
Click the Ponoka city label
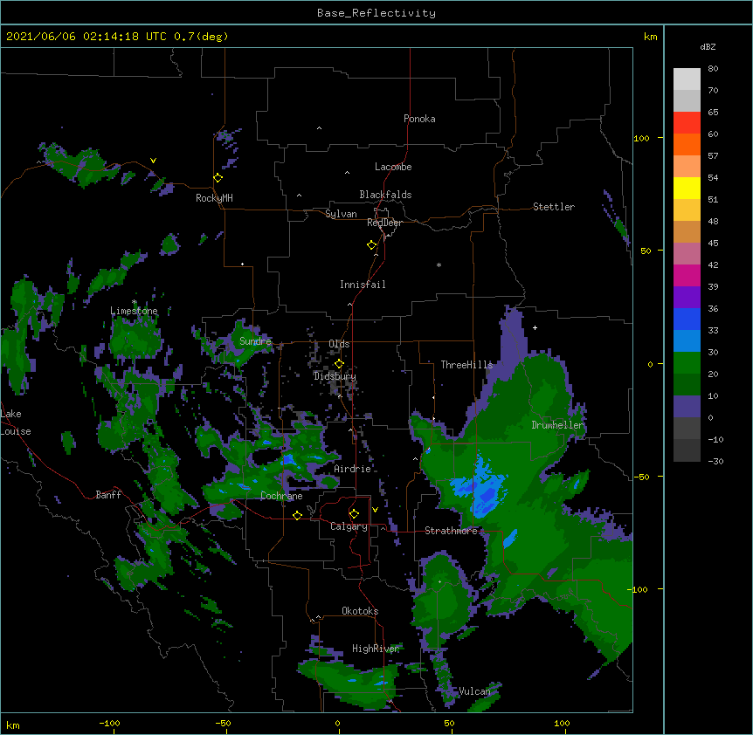click(x=419, y=119)
